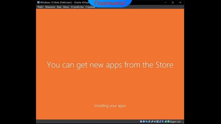Image resolution: width=221 pixels, height=124 pixels.
Task: Open the Машина menu
Action: (50, 7)
